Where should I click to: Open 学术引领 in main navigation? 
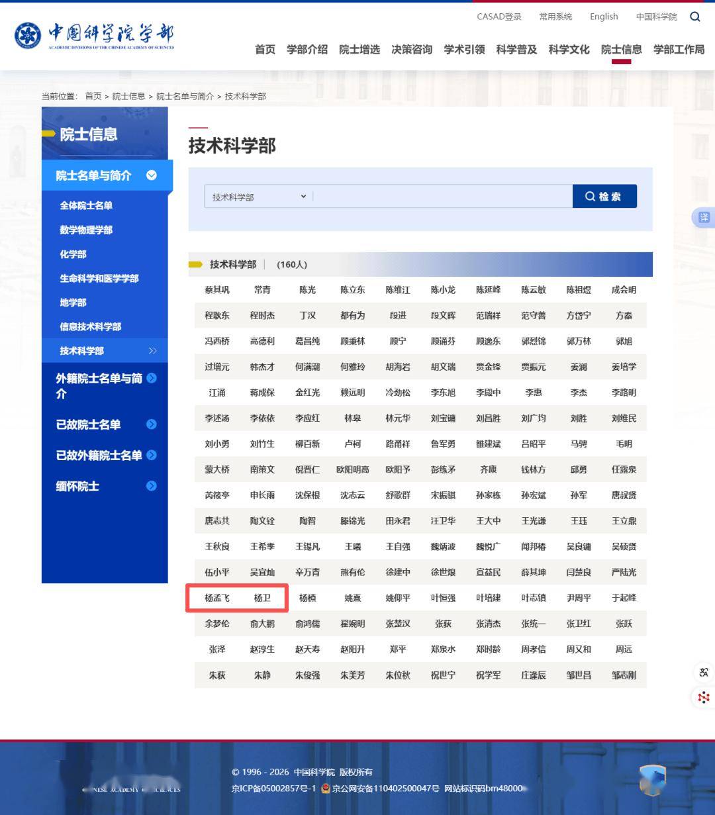(x=464, y=50)
